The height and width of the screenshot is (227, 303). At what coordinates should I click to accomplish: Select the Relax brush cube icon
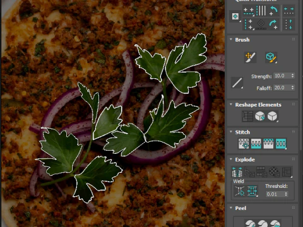[x=271, y=57]
